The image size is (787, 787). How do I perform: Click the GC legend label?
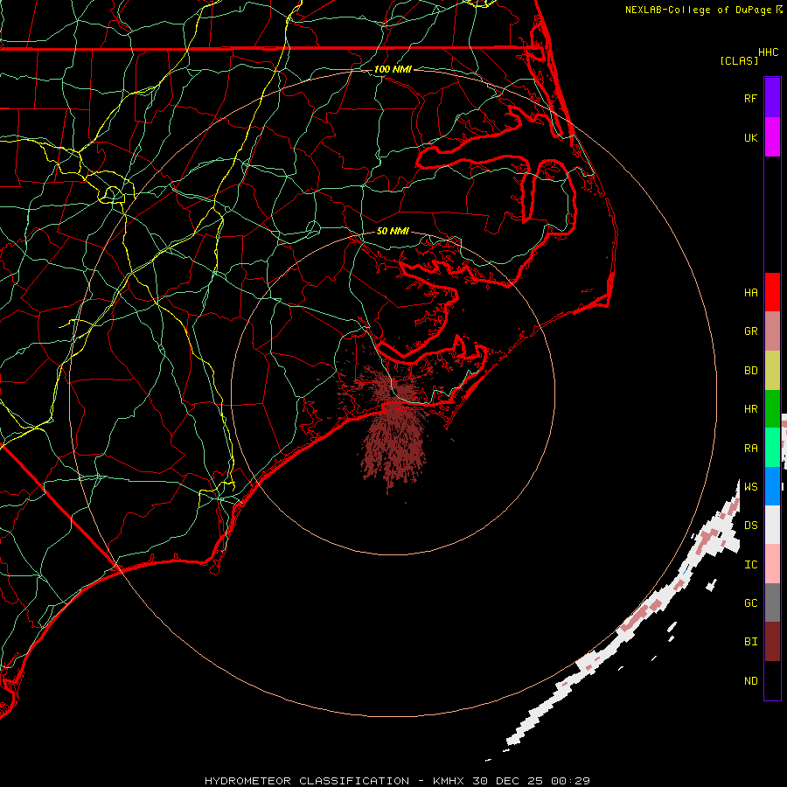(750, 603)
